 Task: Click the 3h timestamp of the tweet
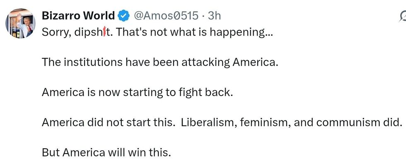[x=214, y=16]
